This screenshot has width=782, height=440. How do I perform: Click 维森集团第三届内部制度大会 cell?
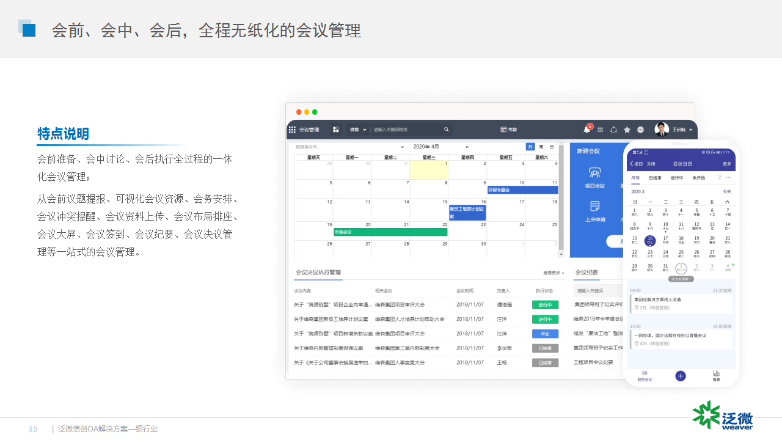coord(407,348)
